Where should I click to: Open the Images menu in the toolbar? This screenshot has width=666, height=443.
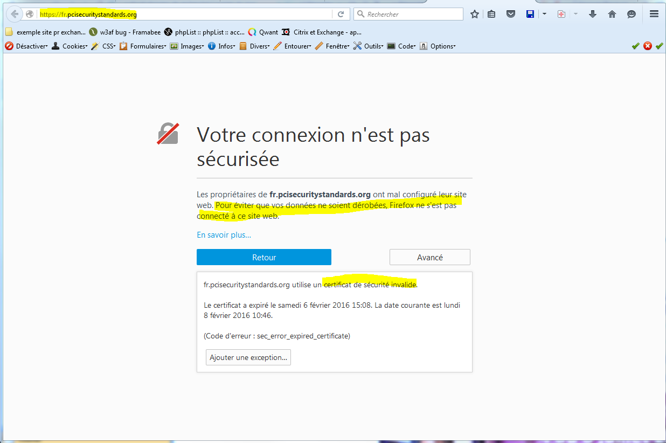tap(188, 46)
